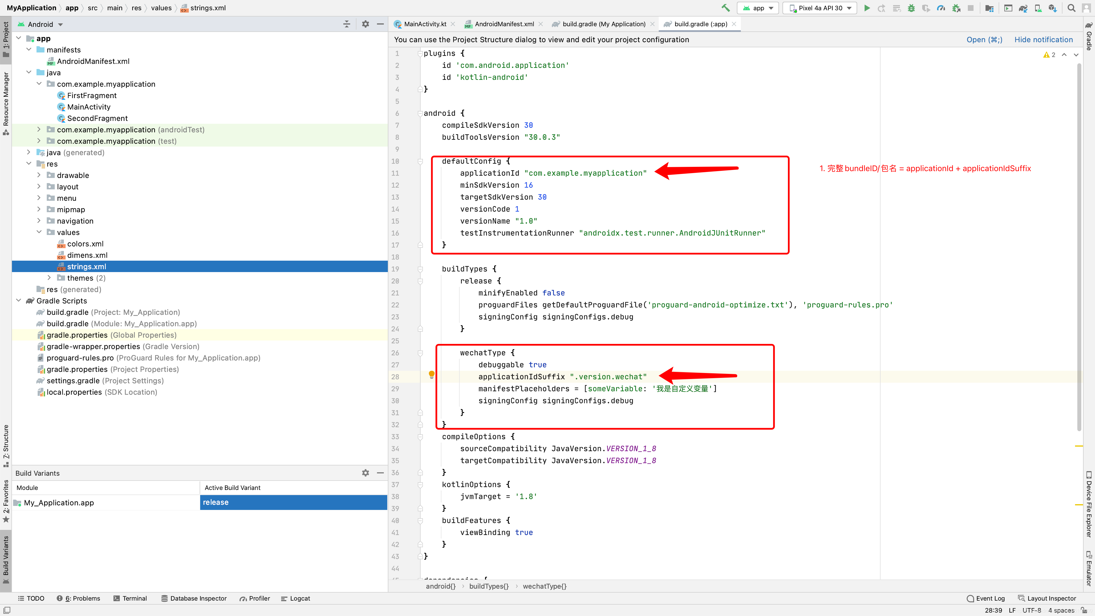Click Attach Debugger to Android Process icon
This screenshot has width=1095, height=616.
(x=956, y=8)
